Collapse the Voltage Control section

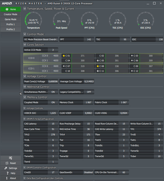coord(25,76)
